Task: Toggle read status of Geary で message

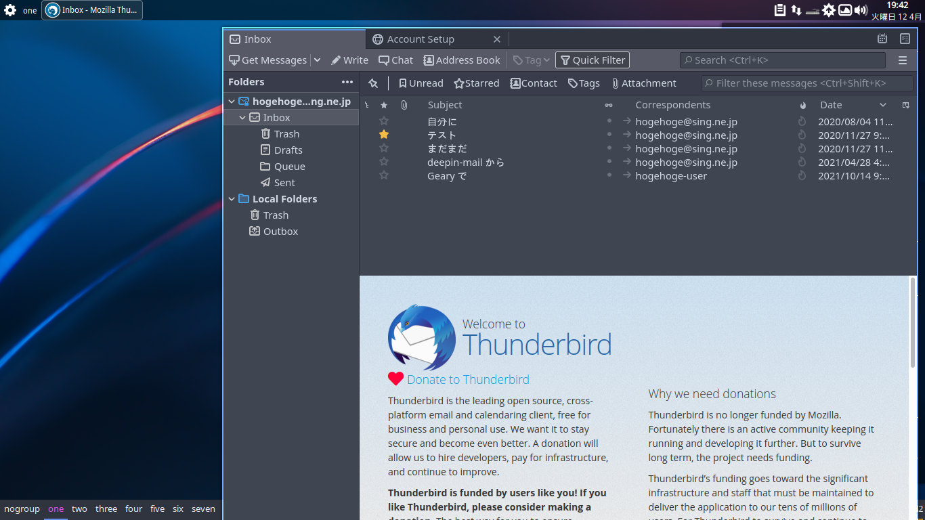Action: coord(609,175)
